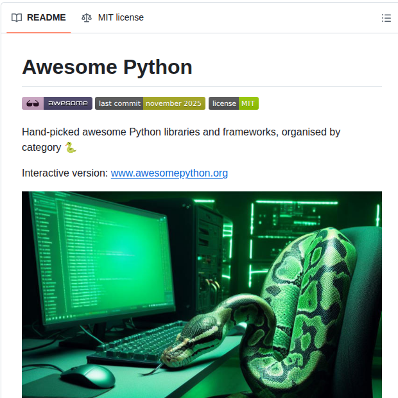Click the license MIT badge
The width and height of the screenshot is (398, 398).
click(234, 103)
